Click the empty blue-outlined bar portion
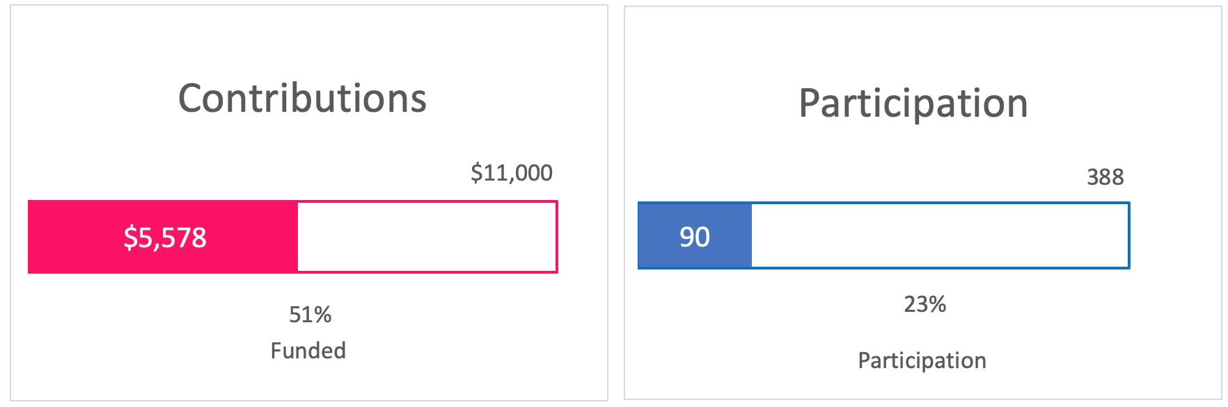 (940, 235)
